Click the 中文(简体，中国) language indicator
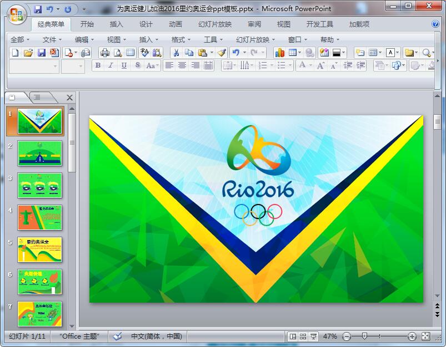Image resolution: width=446 pixels, height=347 pixels. (157, 336)
